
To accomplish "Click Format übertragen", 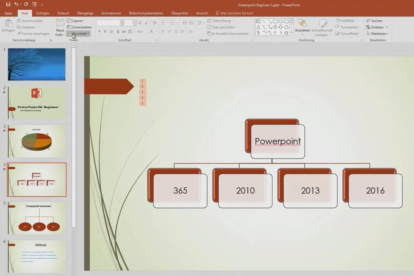I will [x=33, y=34].
